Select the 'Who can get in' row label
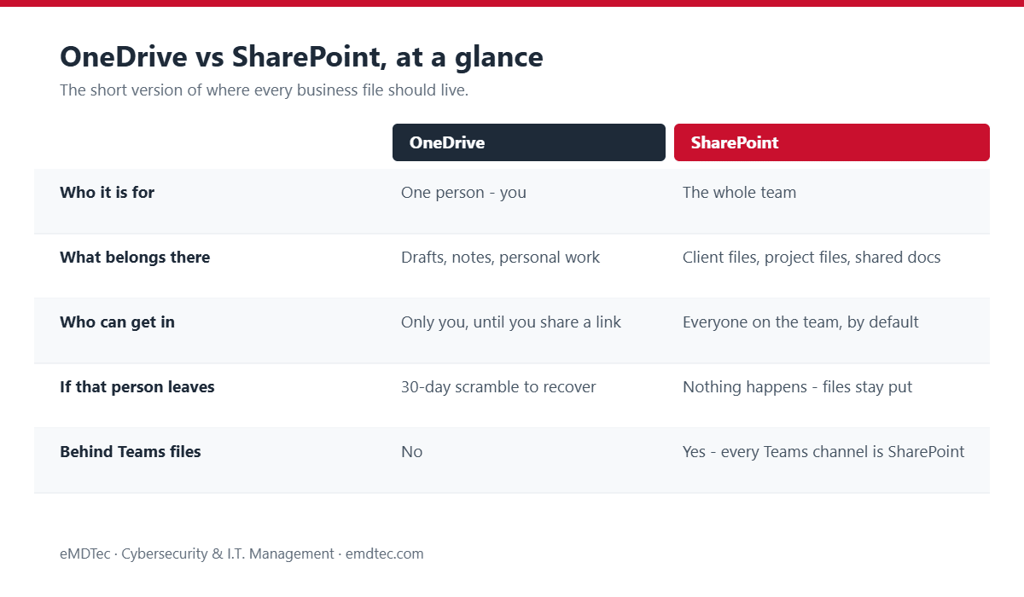 [x=117, y=322]
